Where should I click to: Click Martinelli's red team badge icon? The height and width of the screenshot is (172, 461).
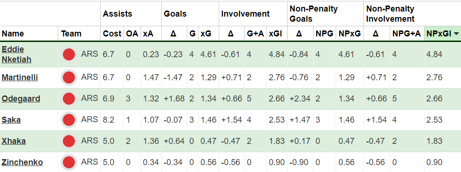[69, 77]
